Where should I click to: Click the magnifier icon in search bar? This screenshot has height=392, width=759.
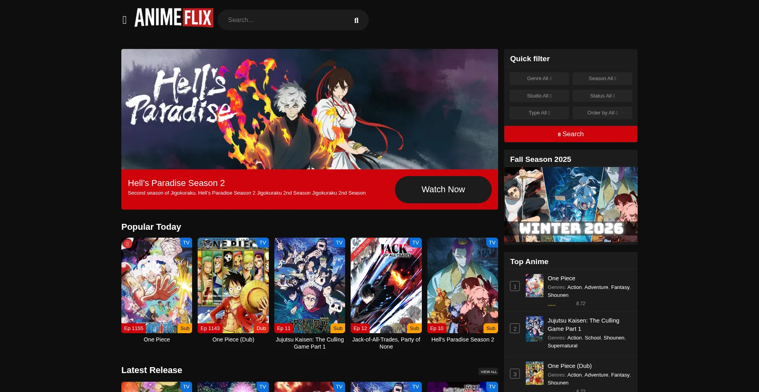click(356, 21)
